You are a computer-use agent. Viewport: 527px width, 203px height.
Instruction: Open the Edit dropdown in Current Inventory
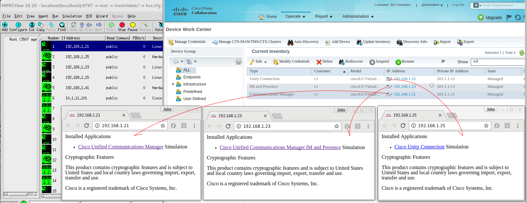[258, 62]
